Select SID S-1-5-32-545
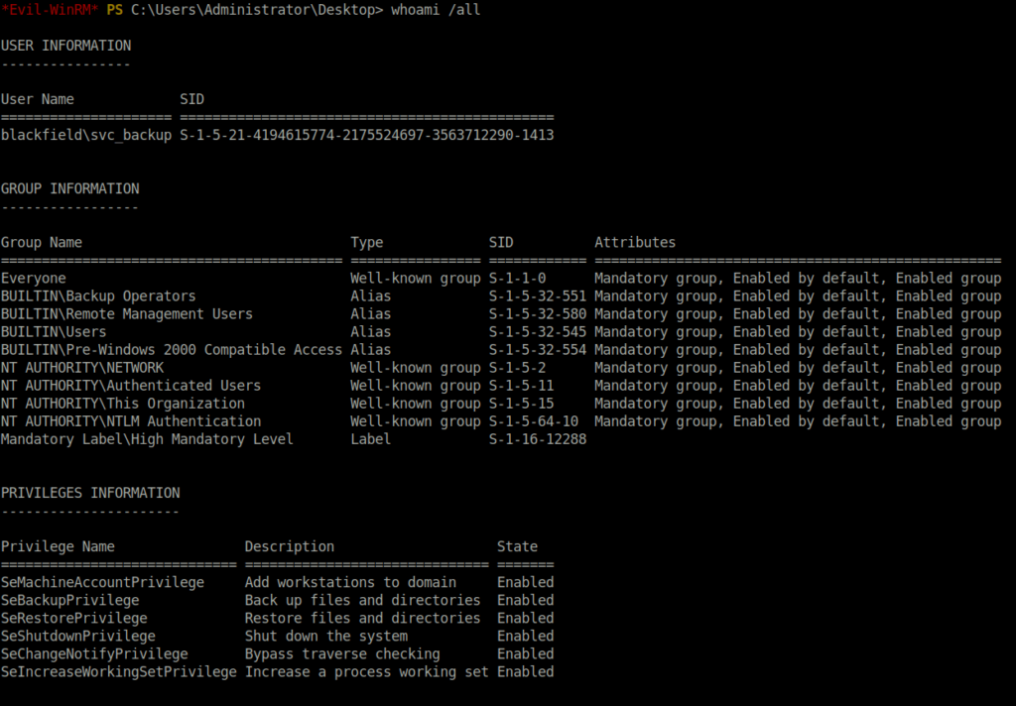Viewport: 1016px width, 706px height. click(537, 331)
